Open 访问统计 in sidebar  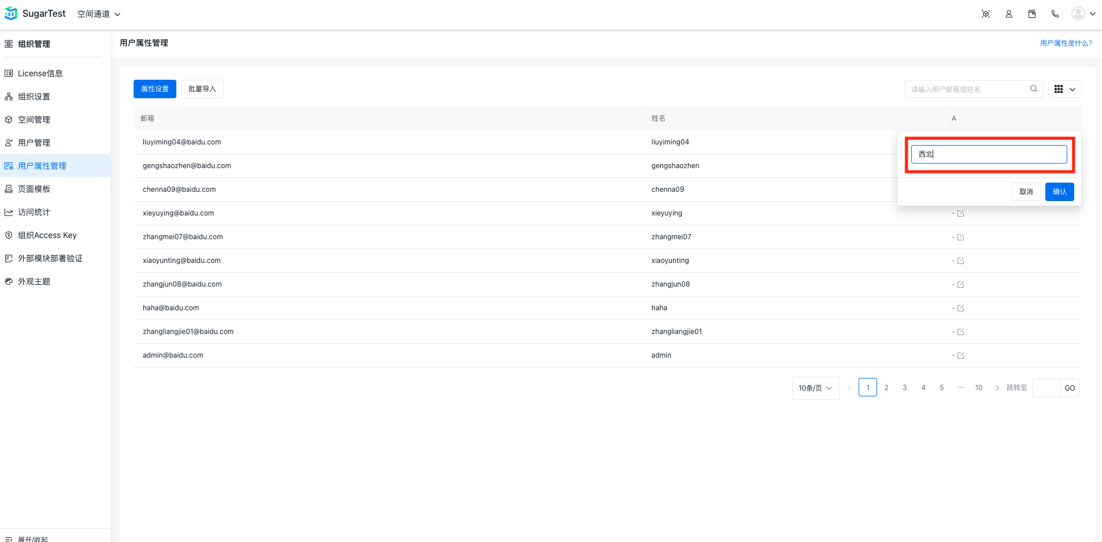tap(55, 212)
